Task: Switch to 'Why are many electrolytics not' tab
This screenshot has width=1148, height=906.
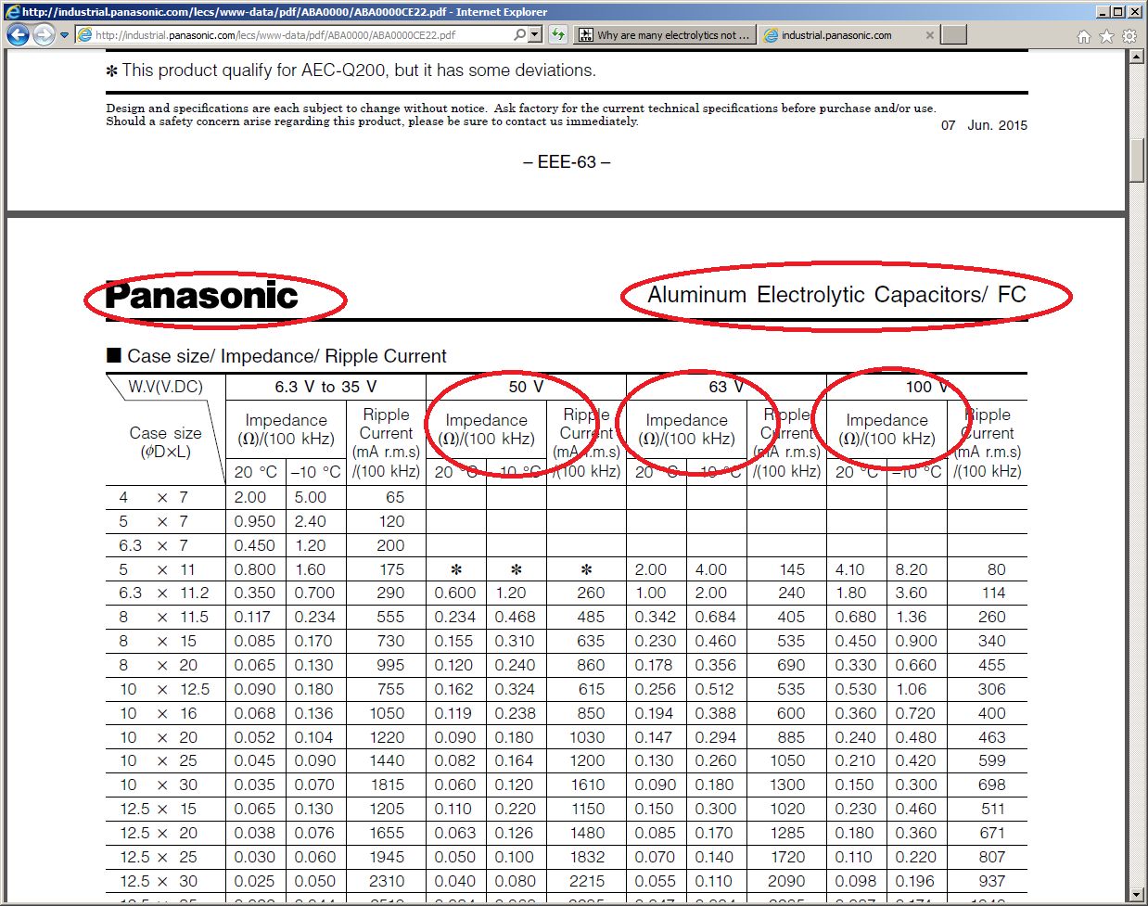Action: 664,35
